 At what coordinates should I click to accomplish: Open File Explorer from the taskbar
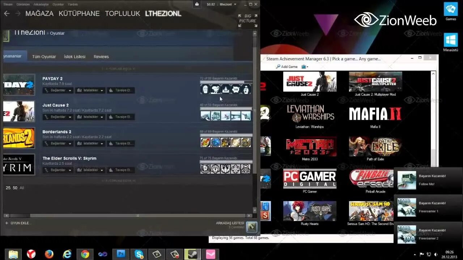point(13,254)
